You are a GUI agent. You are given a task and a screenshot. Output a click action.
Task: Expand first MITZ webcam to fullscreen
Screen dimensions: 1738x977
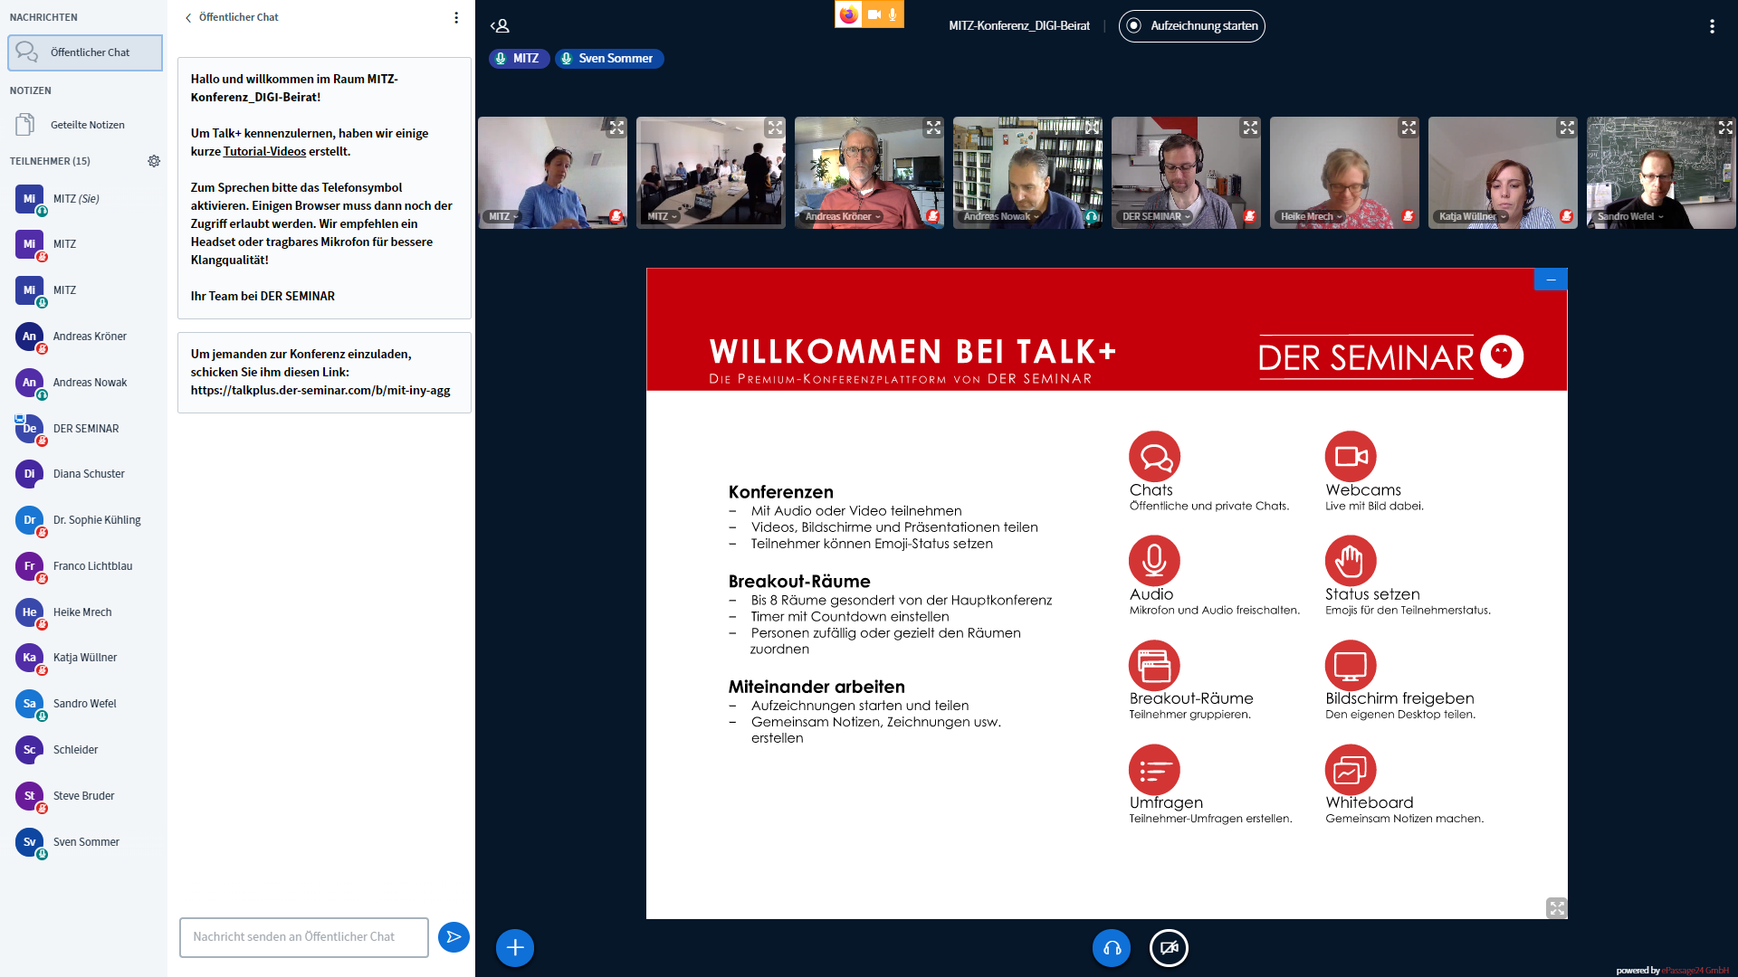616,128
